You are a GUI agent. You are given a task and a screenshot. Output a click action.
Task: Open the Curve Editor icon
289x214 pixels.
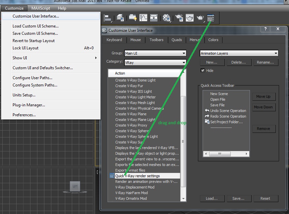[x=143, y=18]
